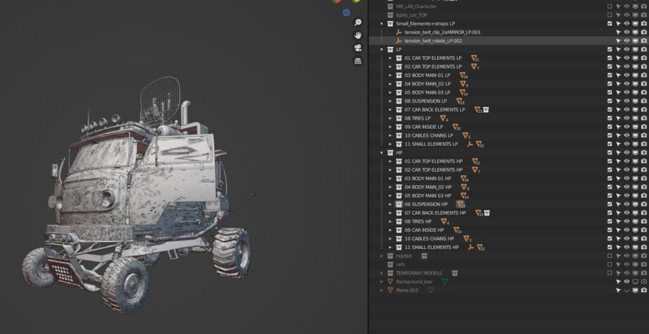This screenshot has height=334, width=649.
Task: Toggle selectable arrow for the HP collection
Action: point(618,153)
